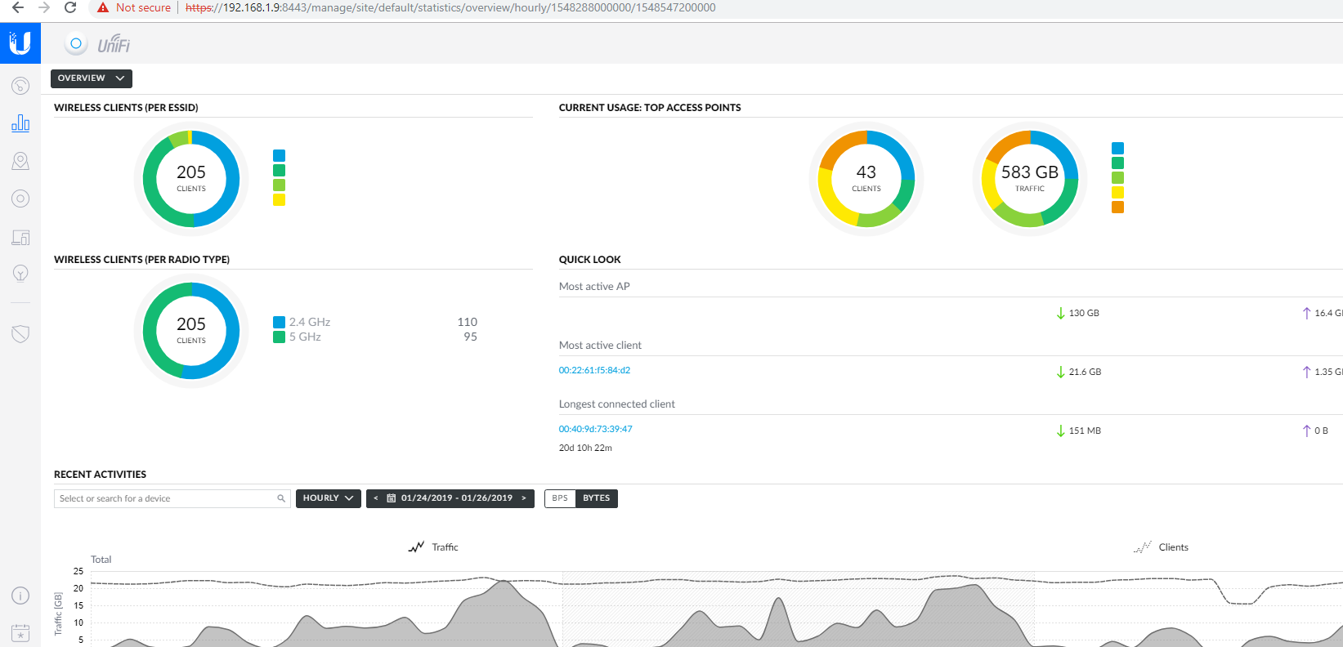Open the Dashboard gauge icon in sidebar

20,86
